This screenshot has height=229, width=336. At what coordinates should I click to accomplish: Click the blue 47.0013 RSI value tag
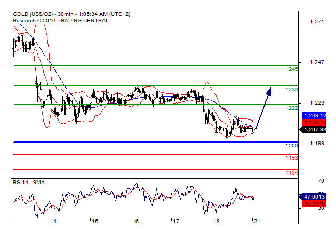pos(313,196)
